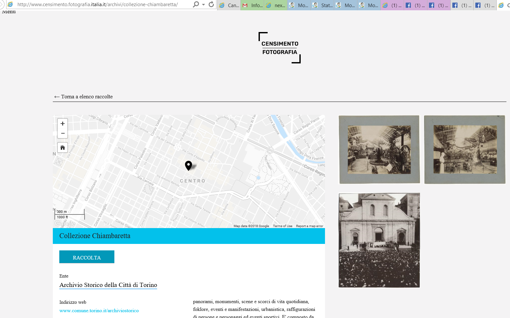Click 'Report a map error' on map
This screenshot has height=318, width=510.
point(309,226)
